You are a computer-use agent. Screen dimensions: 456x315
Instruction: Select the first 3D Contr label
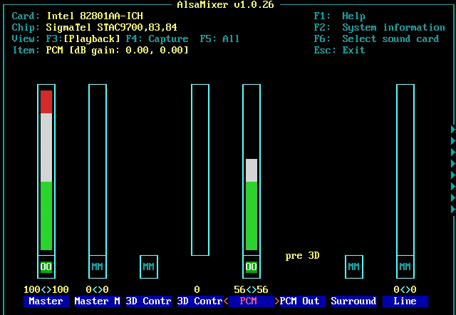coord(149,301)
